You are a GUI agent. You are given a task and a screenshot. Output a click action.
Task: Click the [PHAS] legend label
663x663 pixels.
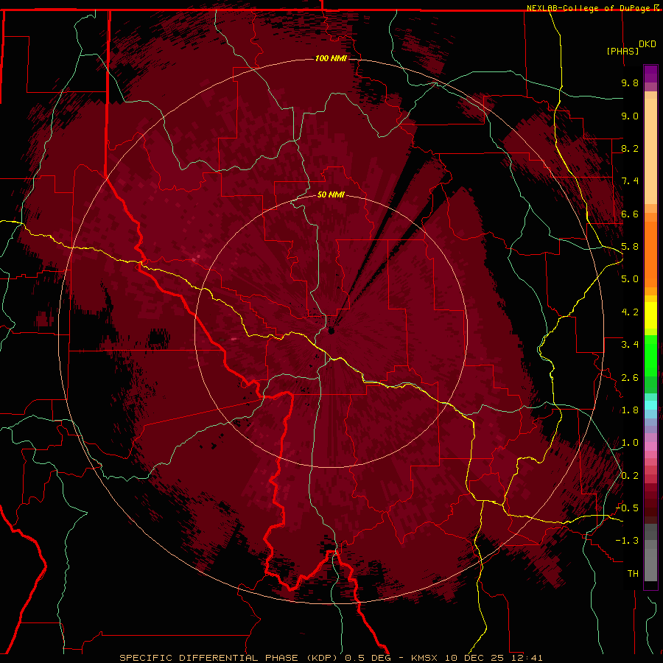coord(622,51)
